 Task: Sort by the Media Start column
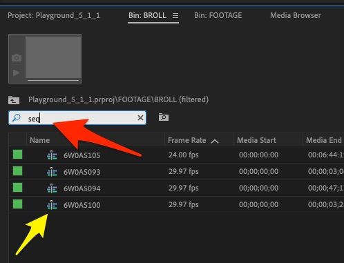click(x=256, y=140)
